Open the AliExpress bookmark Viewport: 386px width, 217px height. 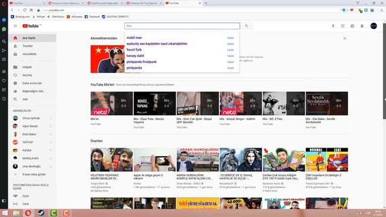click(x=75, y=17)
